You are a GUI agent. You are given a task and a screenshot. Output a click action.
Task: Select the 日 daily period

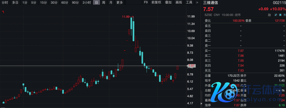pos(96,3)
